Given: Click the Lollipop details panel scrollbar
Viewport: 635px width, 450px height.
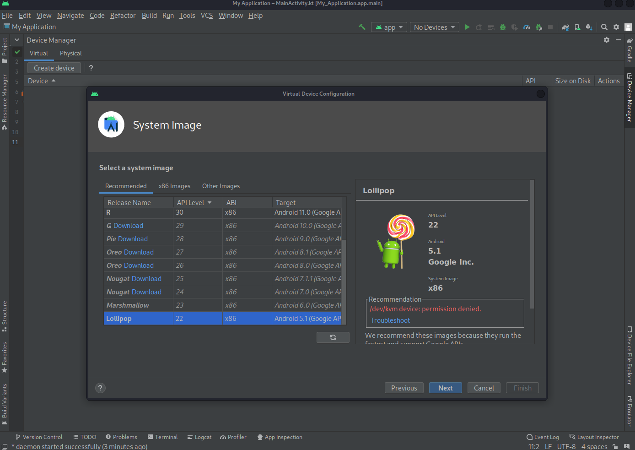Looking at the screenshot, I should pyautogui.click(x=532, y=244).
